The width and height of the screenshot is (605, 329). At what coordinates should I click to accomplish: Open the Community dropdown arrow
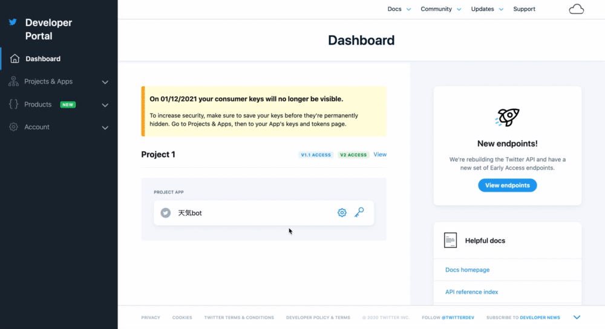459,10
